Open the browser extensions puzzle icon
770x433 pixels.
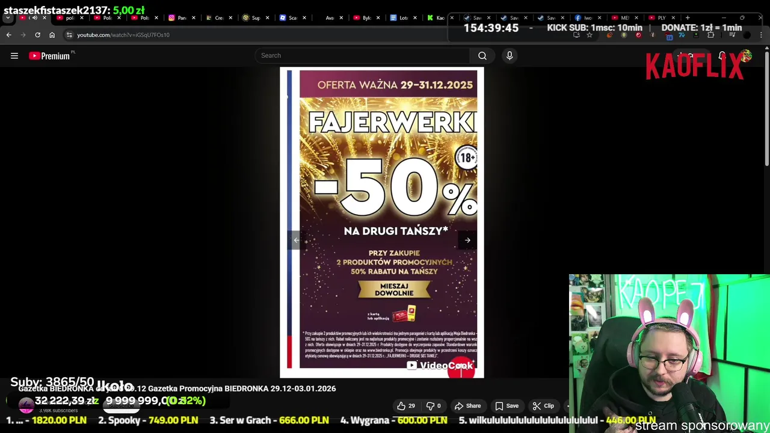click(710, 35)
